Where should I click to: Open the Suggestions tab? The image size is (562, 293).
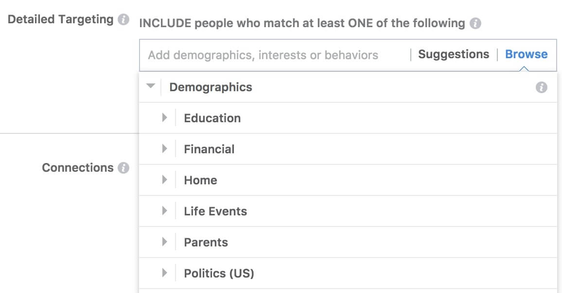(454, 54)
